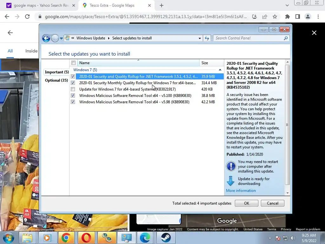Open Chrome three-dot menu
The image size is (325, 244).
coord(318,17)
